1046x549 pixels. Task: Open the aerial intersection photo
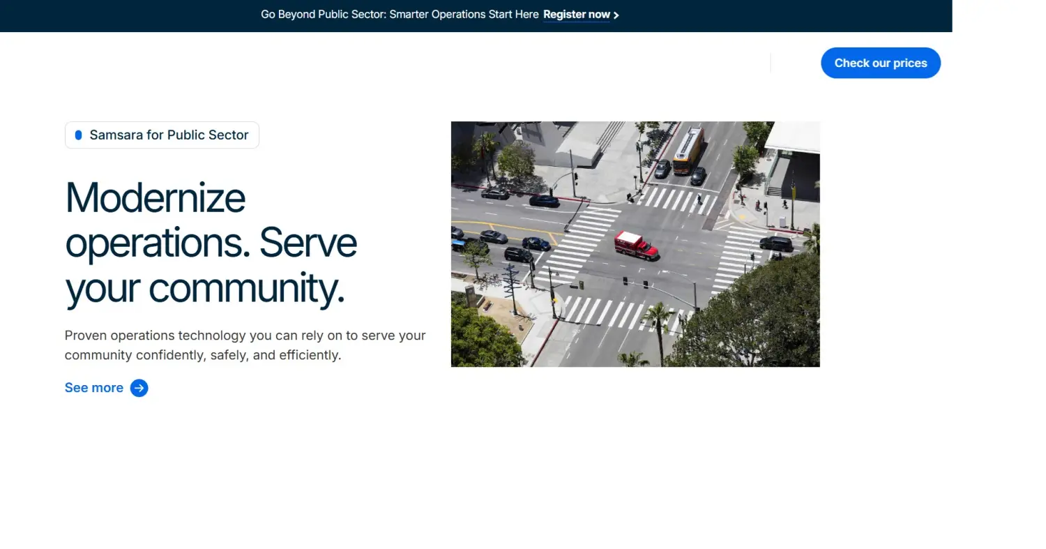click(635, 244)
